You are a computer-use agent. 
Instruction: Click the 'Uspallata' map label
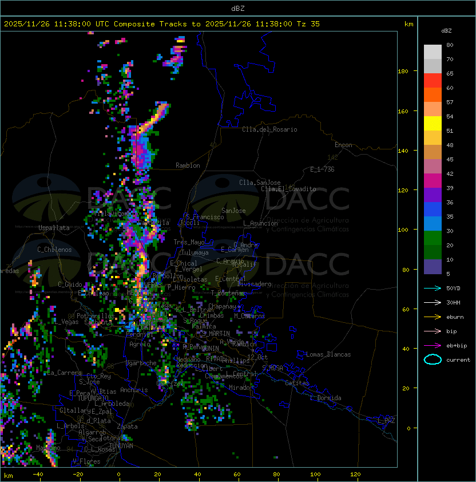[x=54, y=228]
